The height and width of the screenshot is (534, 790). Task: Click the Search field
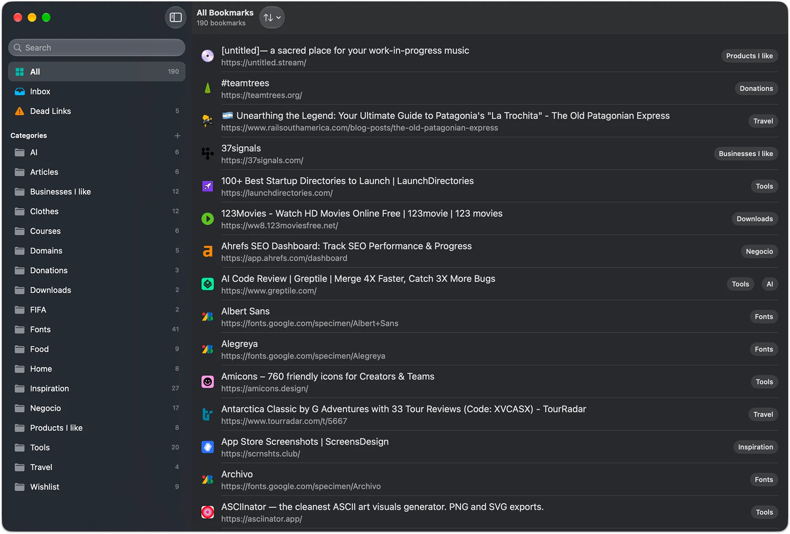pyautogui.click(x=97, y=48)
